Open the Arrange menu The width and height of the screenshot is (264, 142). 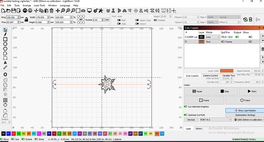click(27, 5)
